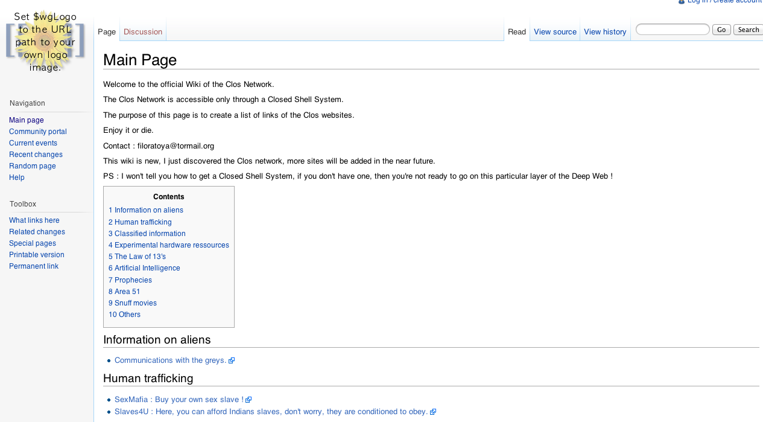This screenshot has height=422, width=763.
Task: Open Current events link
Action: tap(33, 143)
